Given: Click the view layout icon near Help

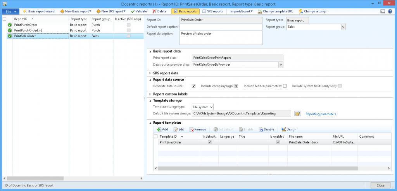Looking at the screenshot, I should [x=383, y=11].
